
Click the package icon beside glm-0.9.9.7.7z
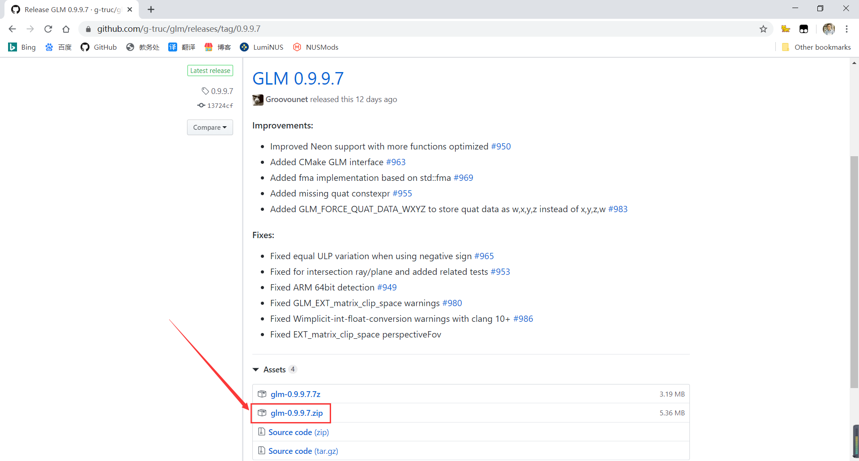pyautogui.click(x=262, y=394)
